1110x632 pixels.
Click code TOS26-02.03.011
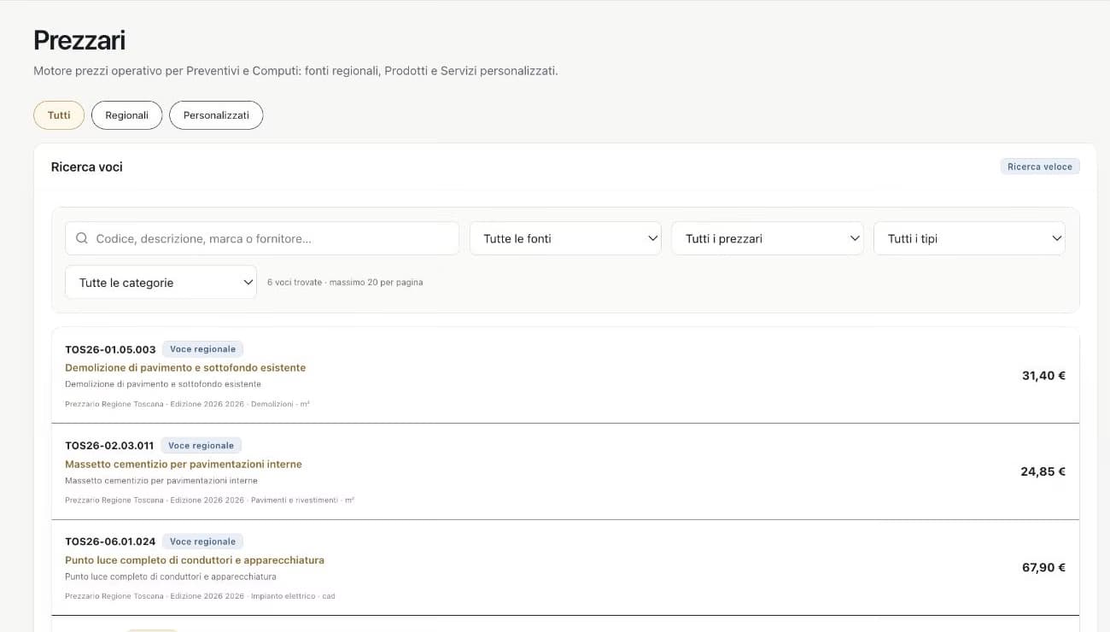point(109,445)
